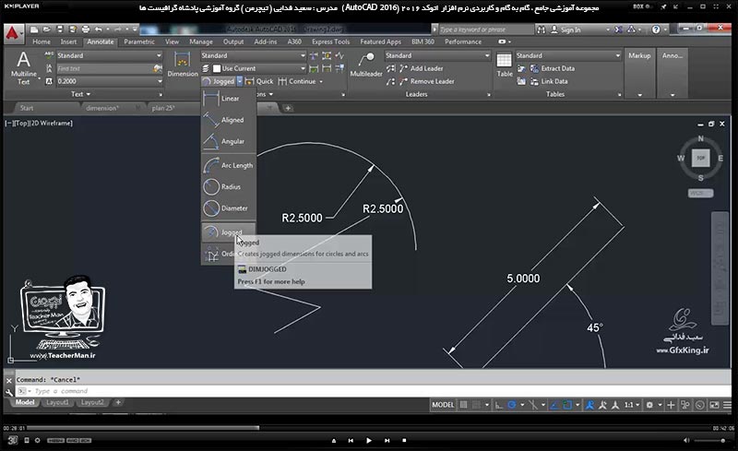The height and width of the screenshot is (451, 738).
Task: Click the Add Leader tool
Action: pos(421,68)
